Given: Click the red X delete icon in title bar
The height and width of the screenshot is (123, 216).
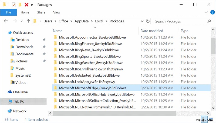Looking at the screenshot, I should click(26, 5).
